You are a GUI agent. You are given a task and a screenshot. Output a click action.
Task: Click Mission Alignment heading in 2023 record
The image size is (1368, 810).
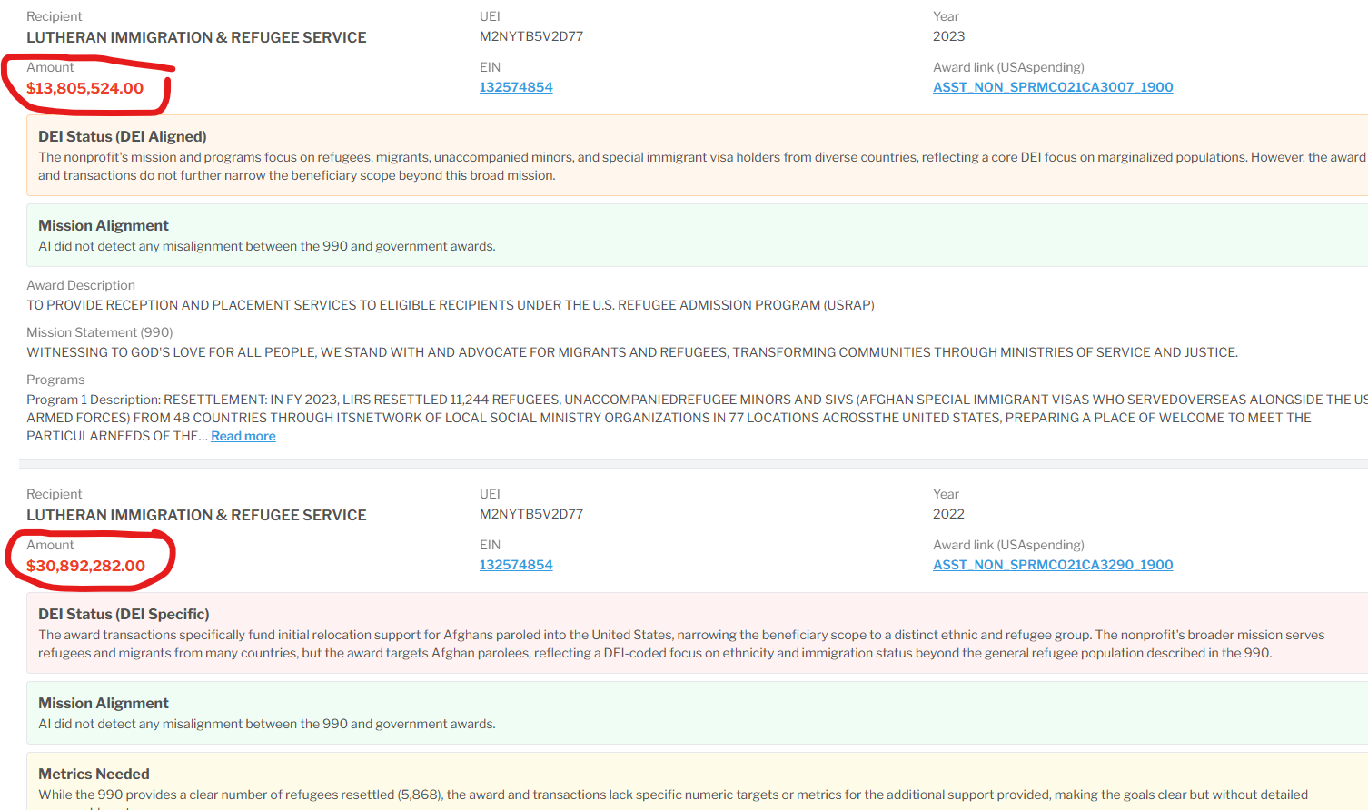104,225
